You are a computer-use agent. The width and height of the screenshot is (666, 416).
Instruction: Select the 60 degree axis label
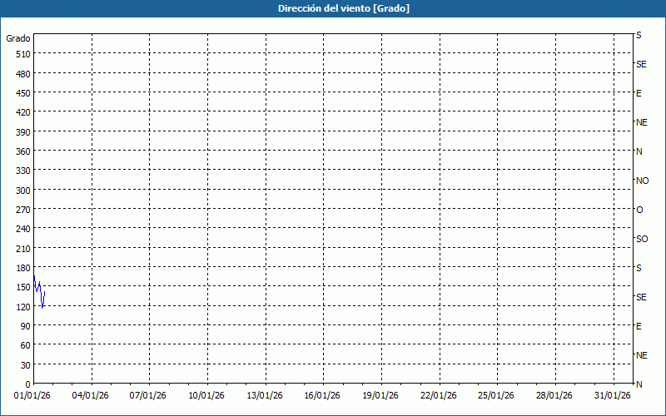tap(26, 345)
